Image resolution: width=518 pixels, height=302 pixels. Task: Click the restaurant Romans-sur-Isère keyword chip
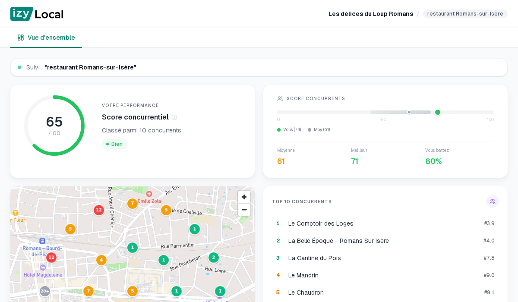tap(465, 14)
